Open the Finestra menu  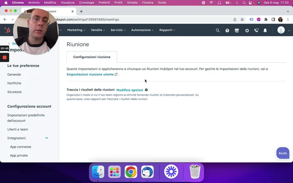tap(147, 3)
